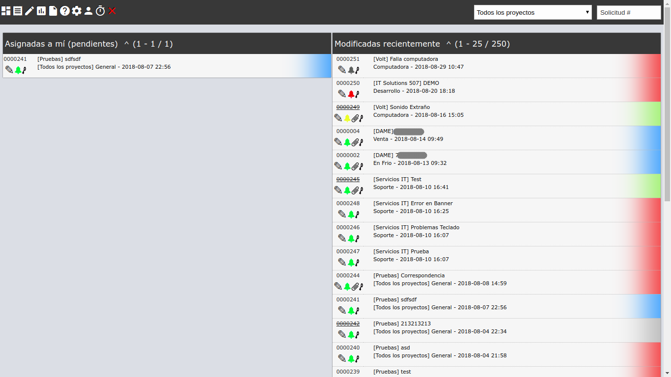
Task: Click pencil edit icon for issue 0000242
Action: coord(342,334)
